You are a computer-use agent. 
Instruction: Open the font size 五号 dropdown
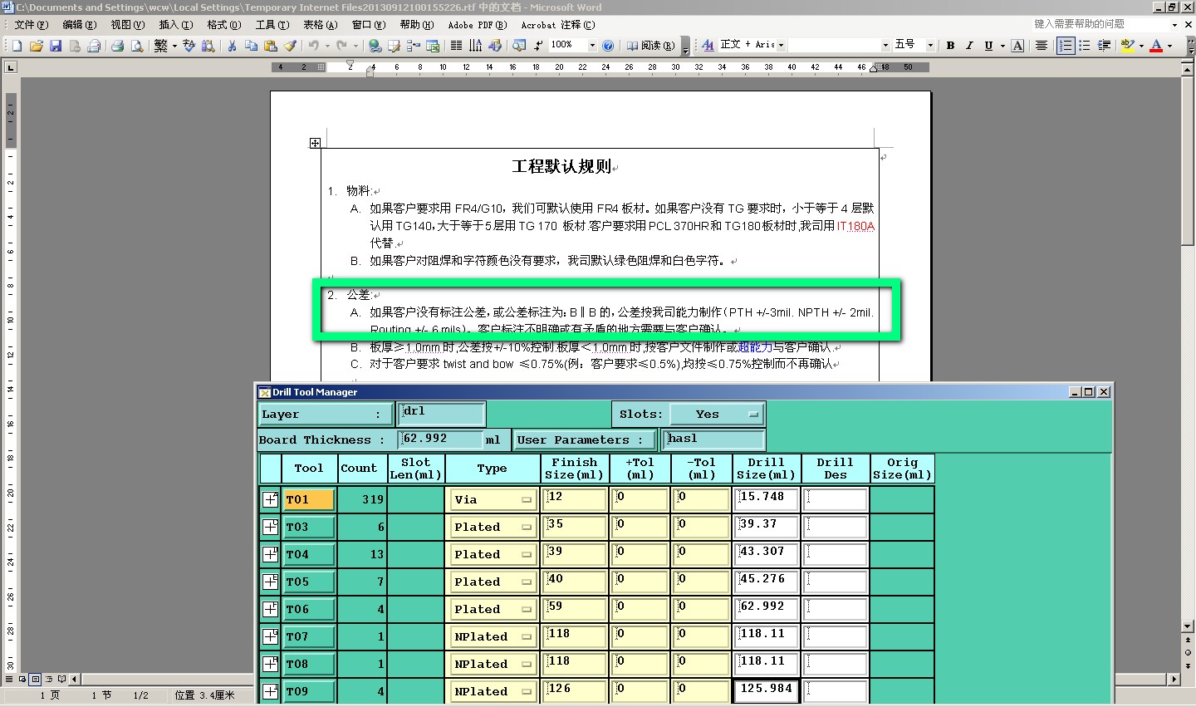pyautogui.click(x=930, y=46)
